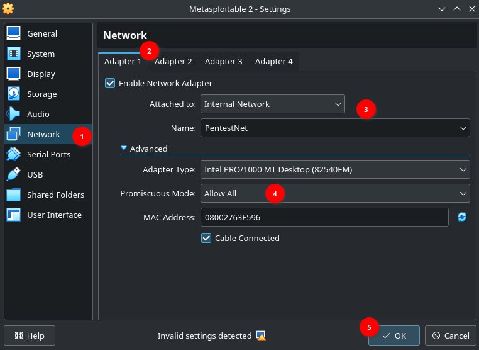Click into the MAC Address field

point(324,217)
